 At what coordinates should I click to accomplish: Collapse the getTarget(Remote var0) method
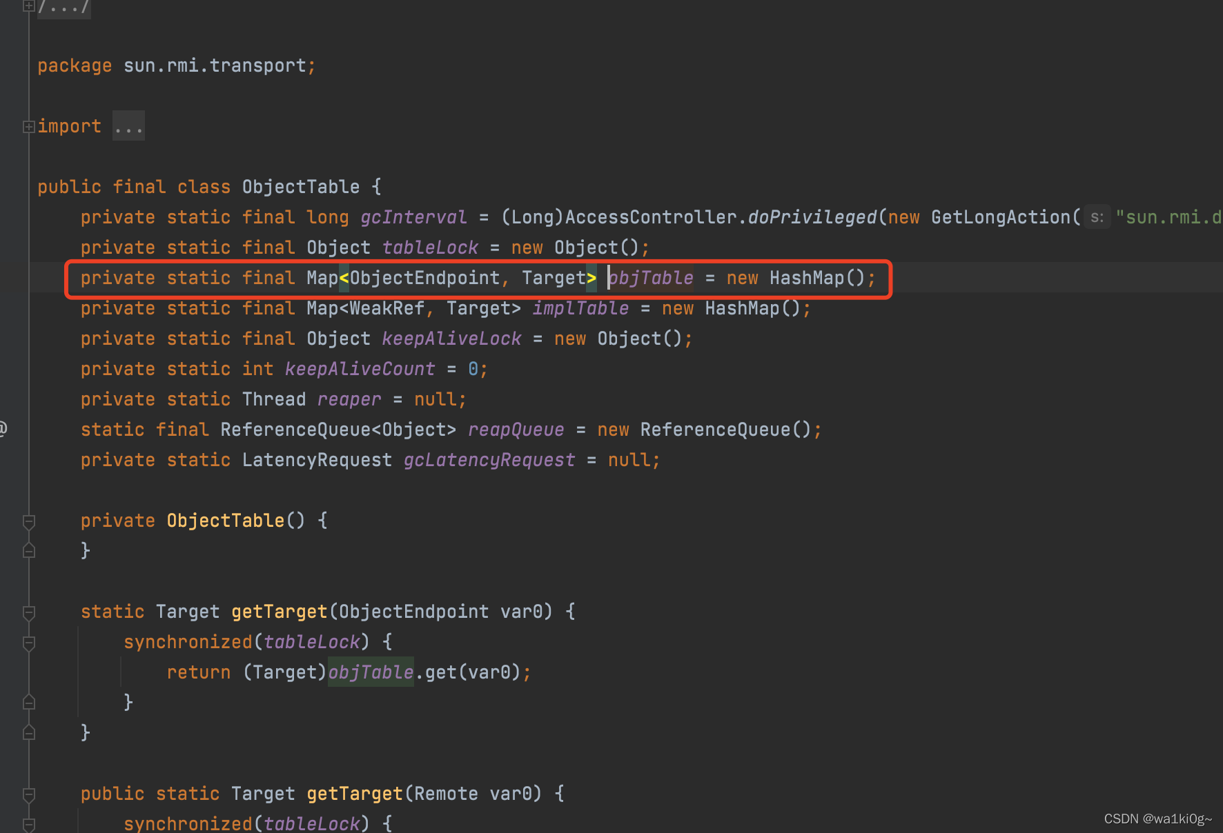(x=29, y=794)
